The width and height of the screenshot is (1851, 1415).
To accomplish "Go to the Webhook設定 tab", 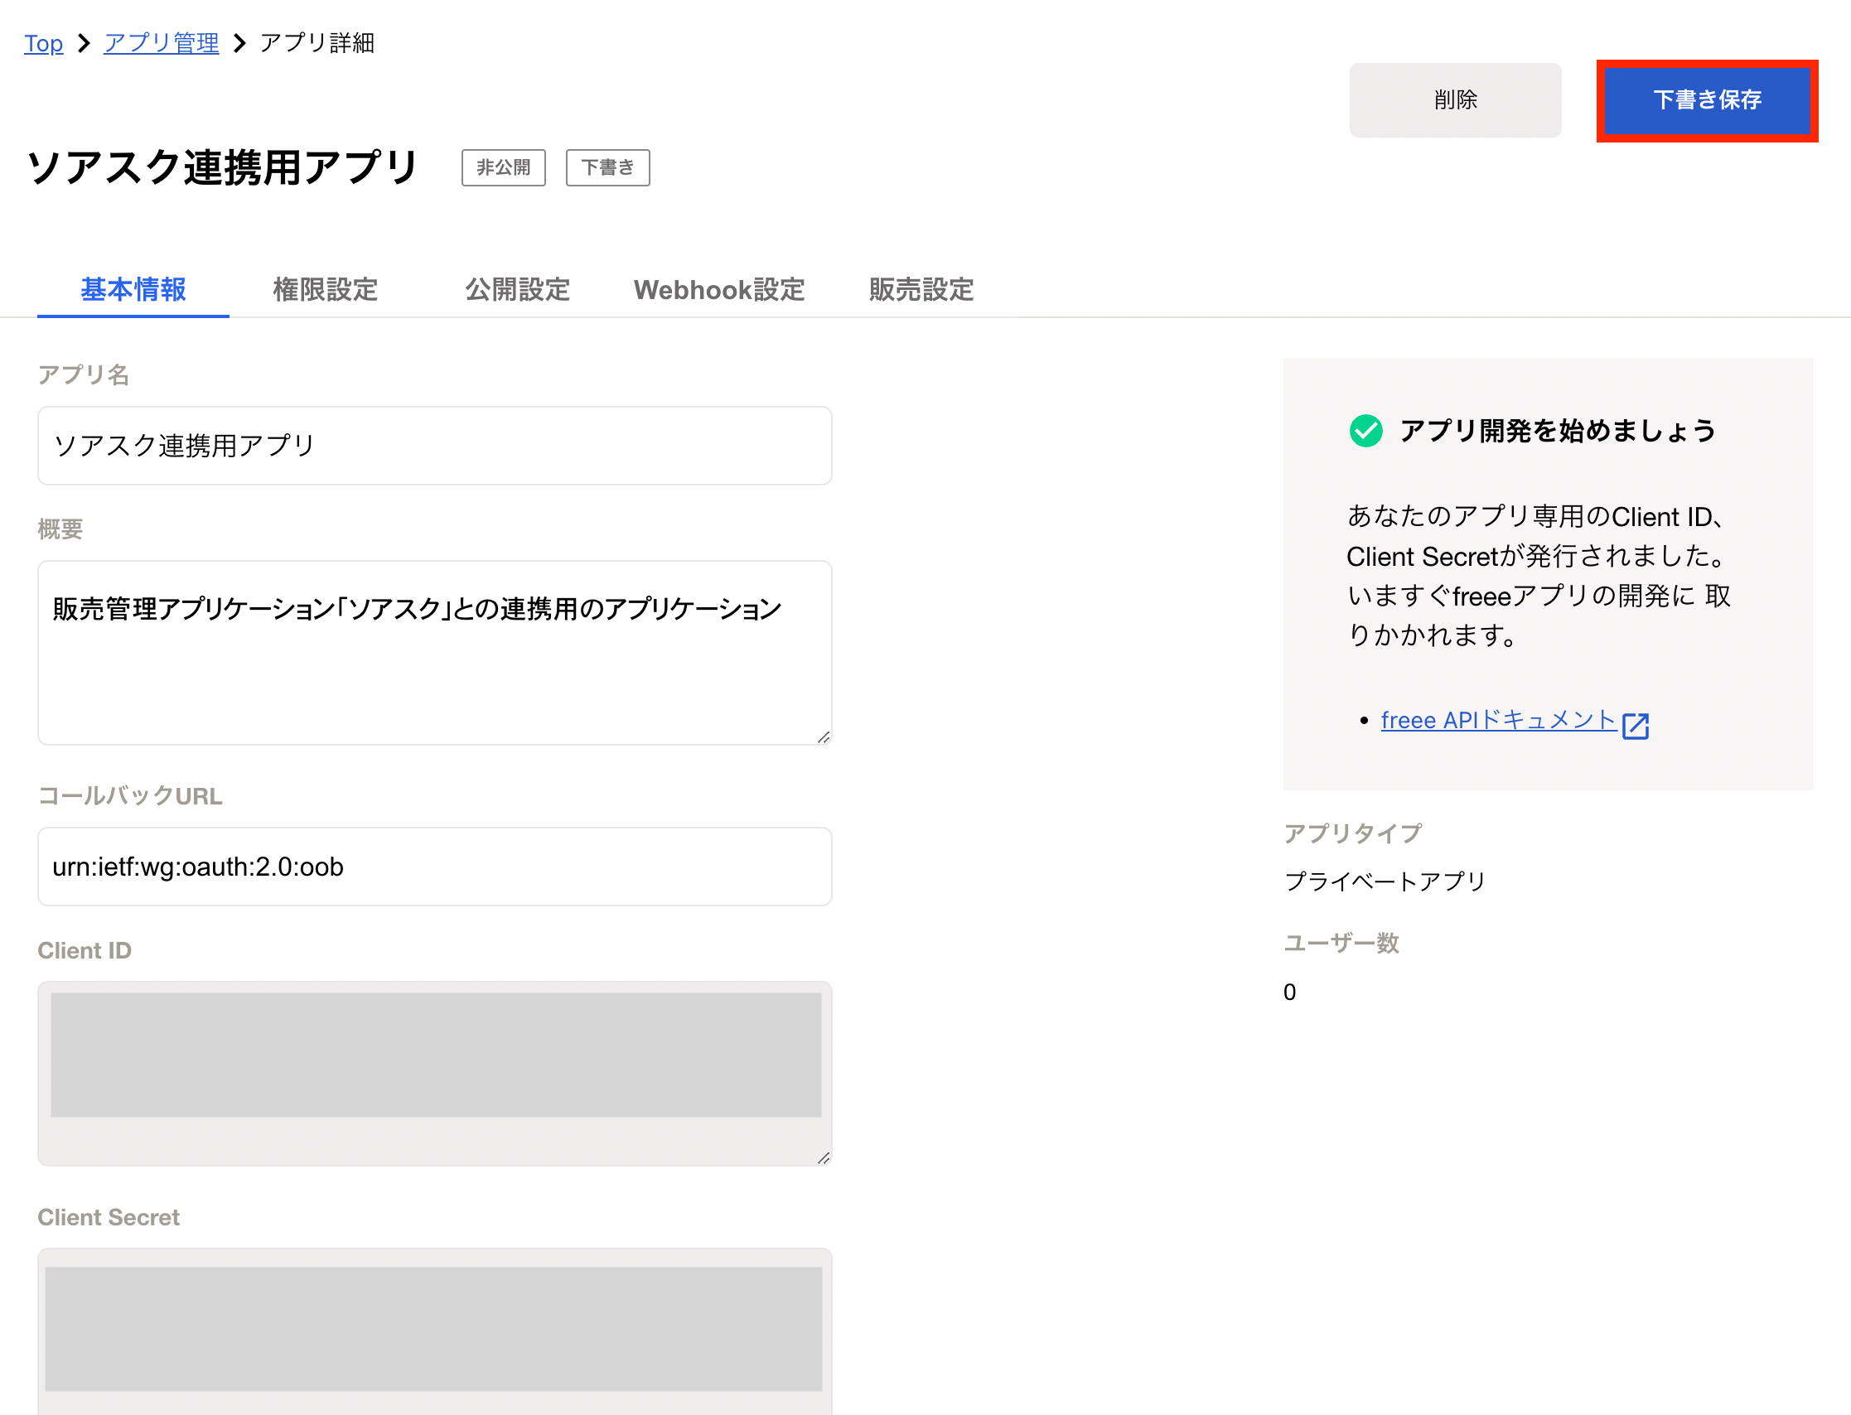I will (x=718, y=290).
